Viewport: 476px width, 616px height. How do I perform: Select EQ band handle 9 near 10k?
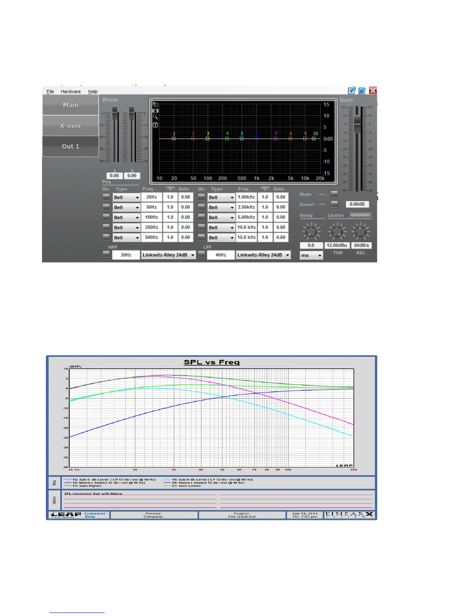coord(305,138)
